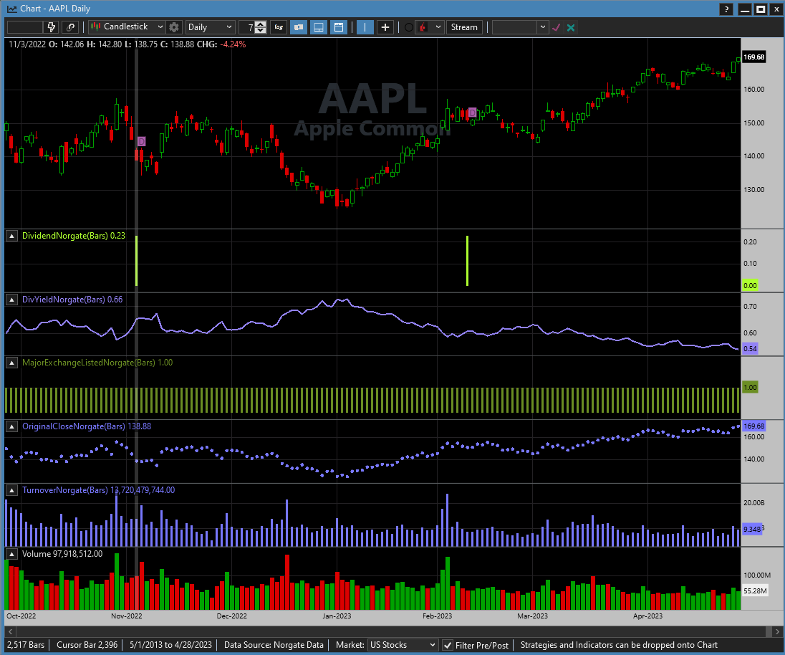The image size is (785, 655).
Task: Click the February dividend D marker
Action: coord(472,113)
